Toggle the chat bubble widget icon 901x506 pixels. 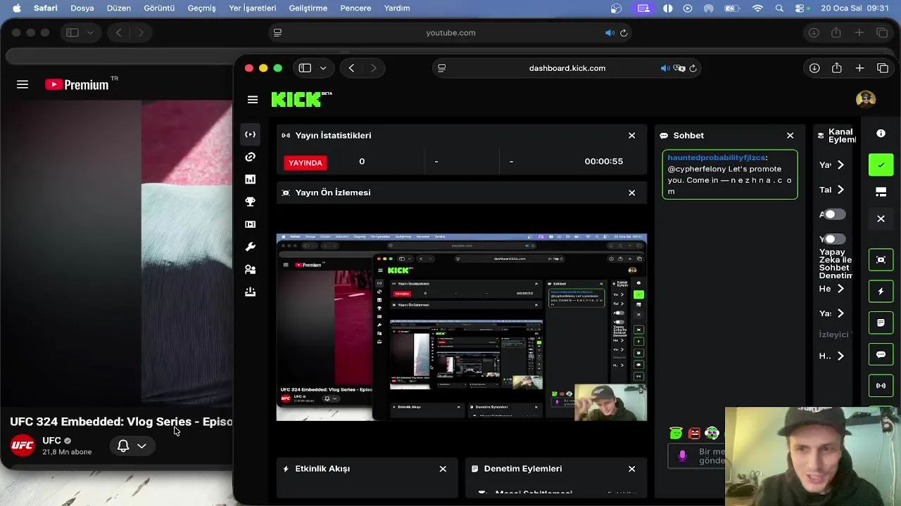click(881, 354)
